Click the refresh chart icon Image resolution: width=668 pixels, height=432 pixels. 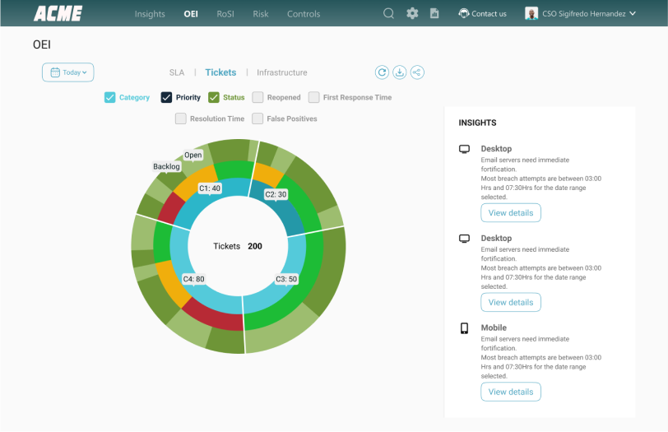pos(382,72)
